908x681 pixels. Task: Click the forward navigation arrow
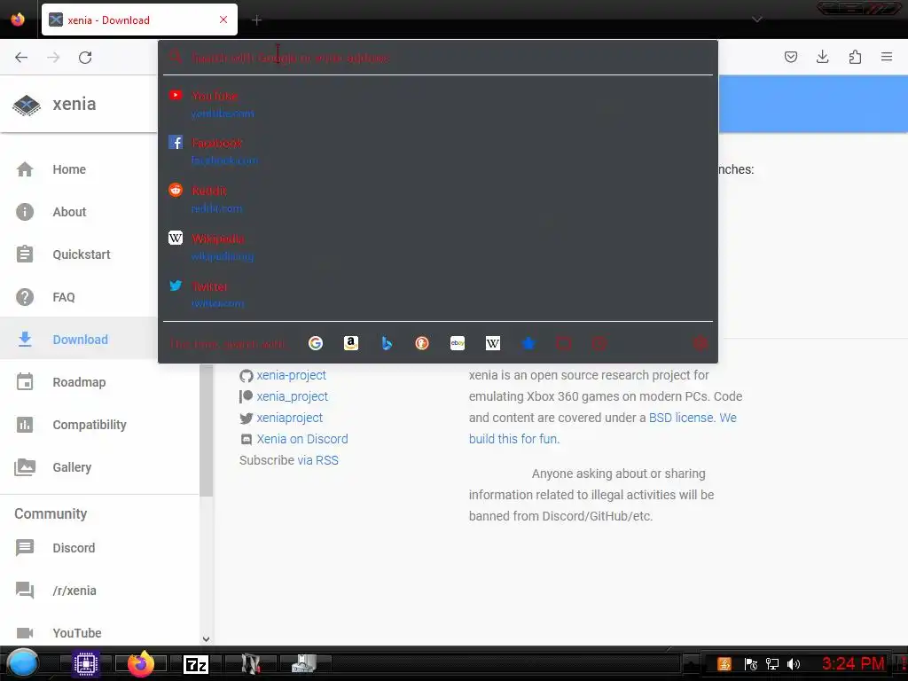[x=53, y=58]
